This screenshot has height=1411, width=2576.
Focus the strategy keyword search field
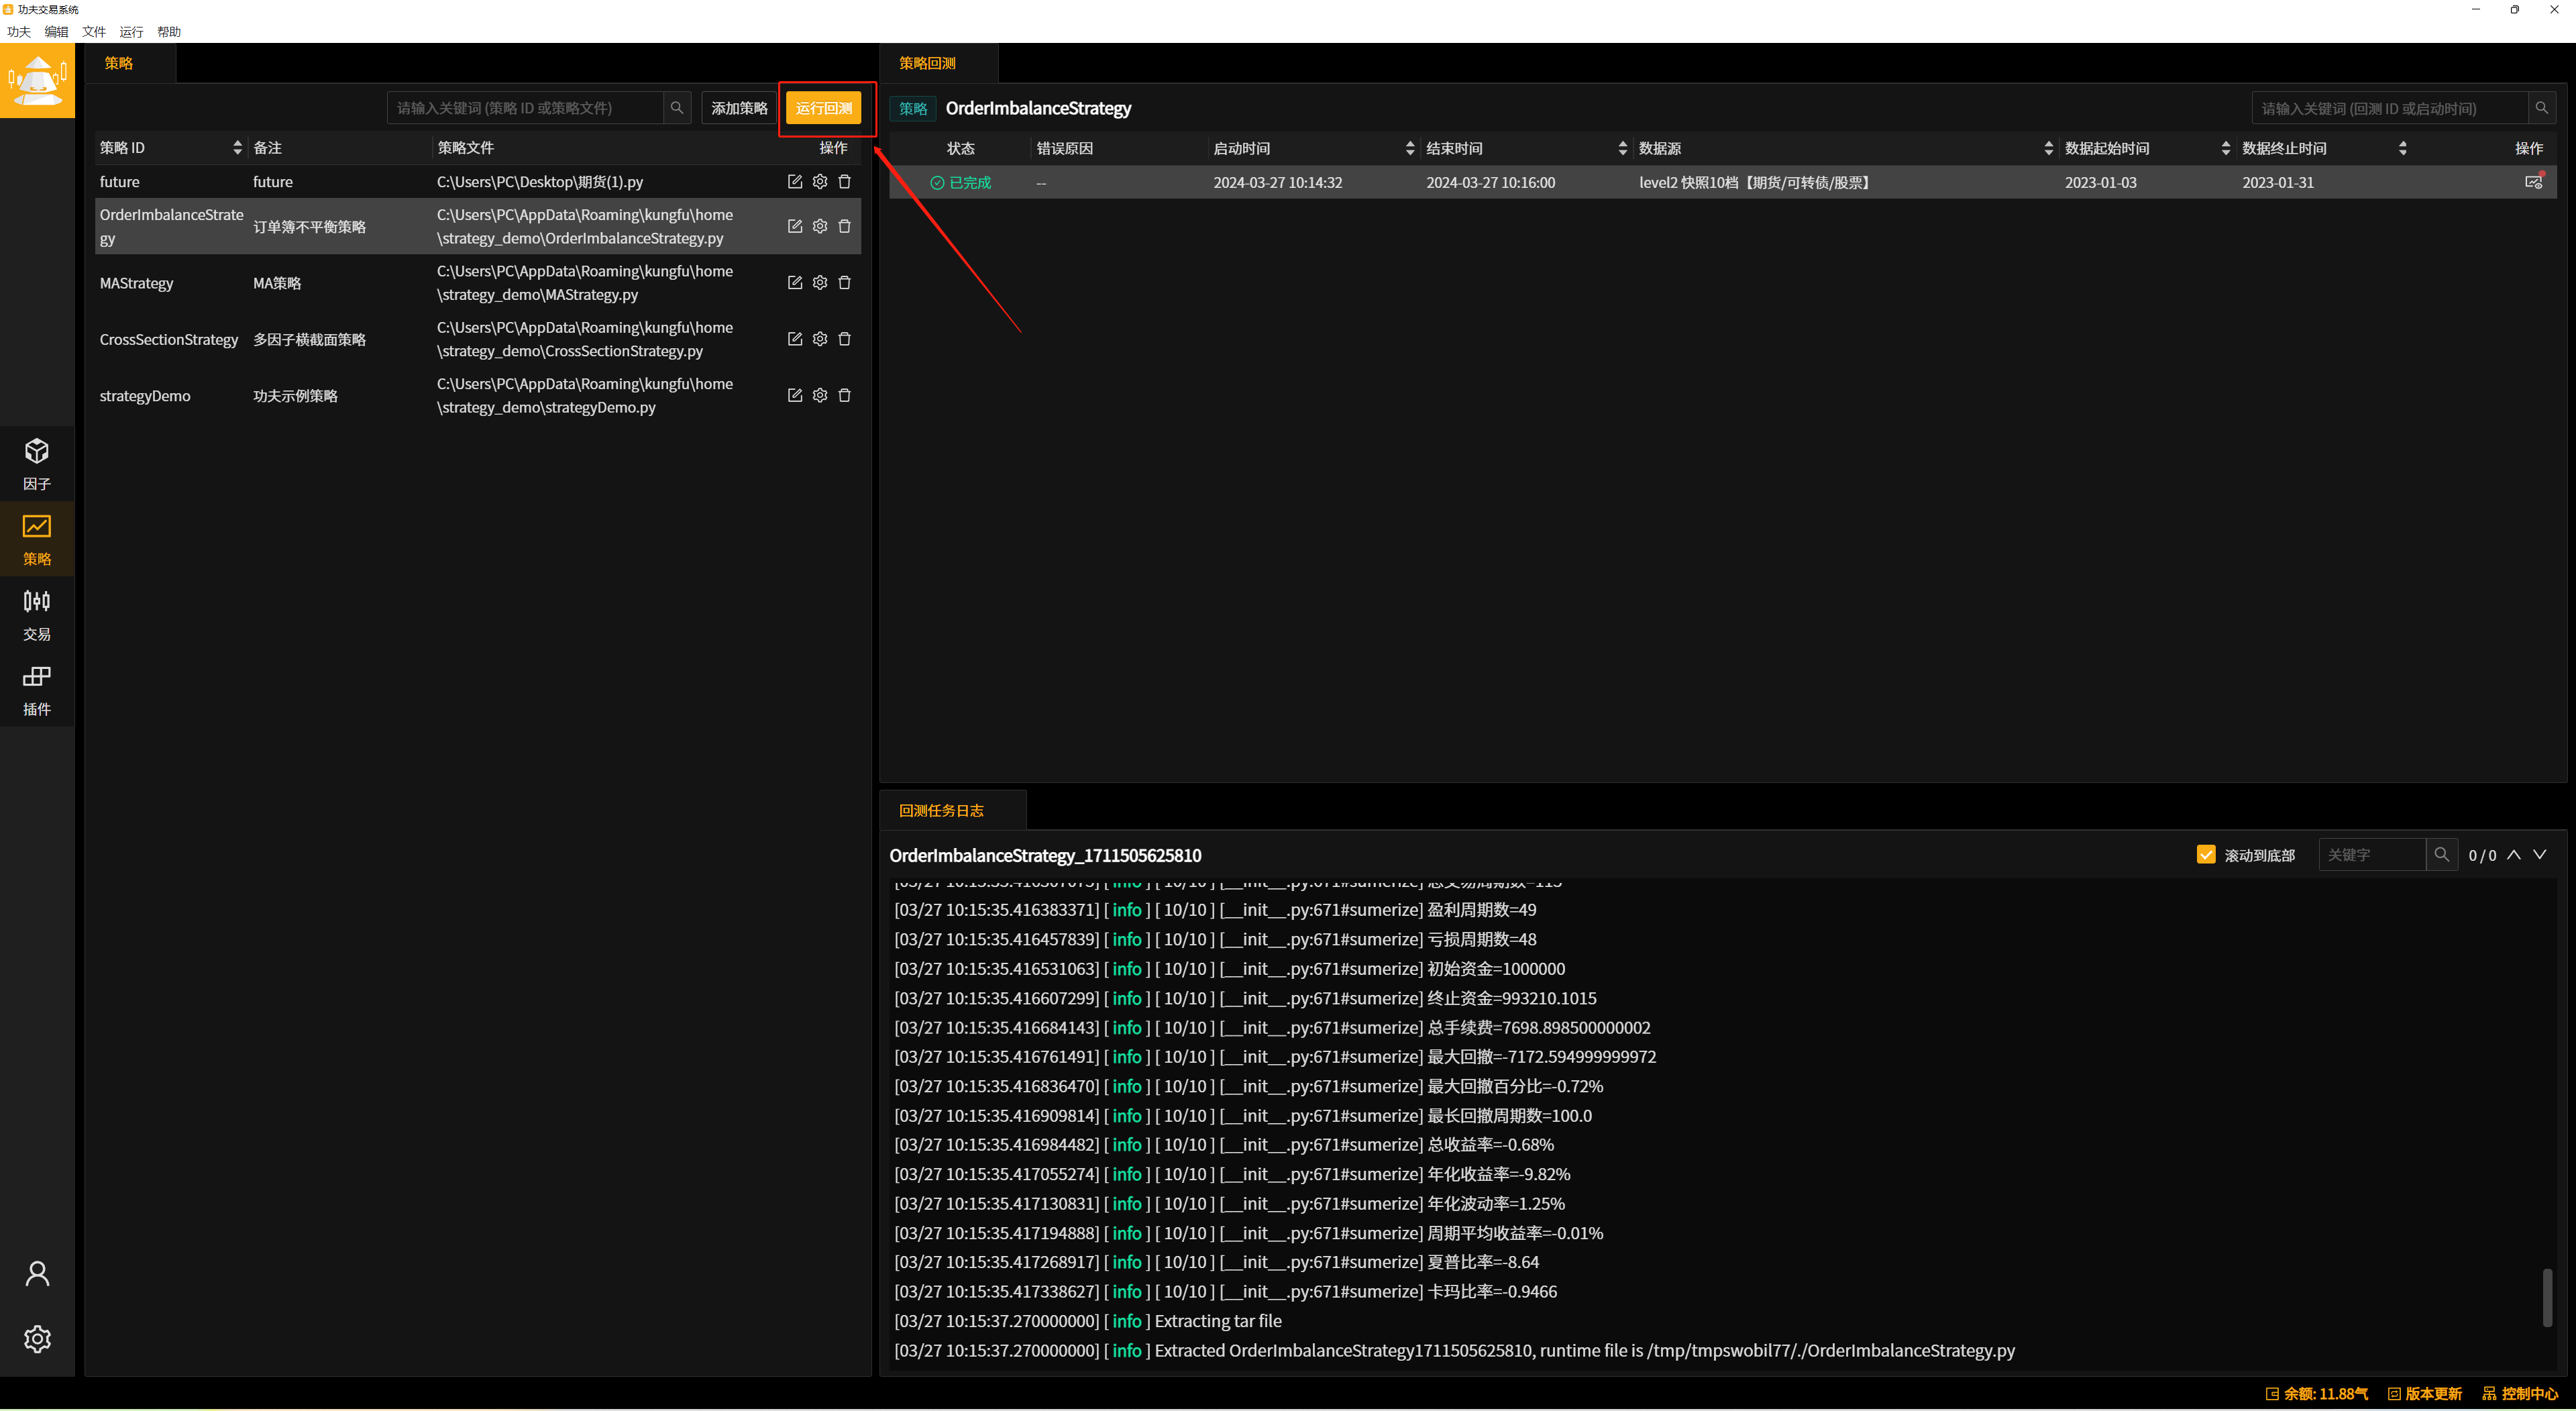pos(525,108)
